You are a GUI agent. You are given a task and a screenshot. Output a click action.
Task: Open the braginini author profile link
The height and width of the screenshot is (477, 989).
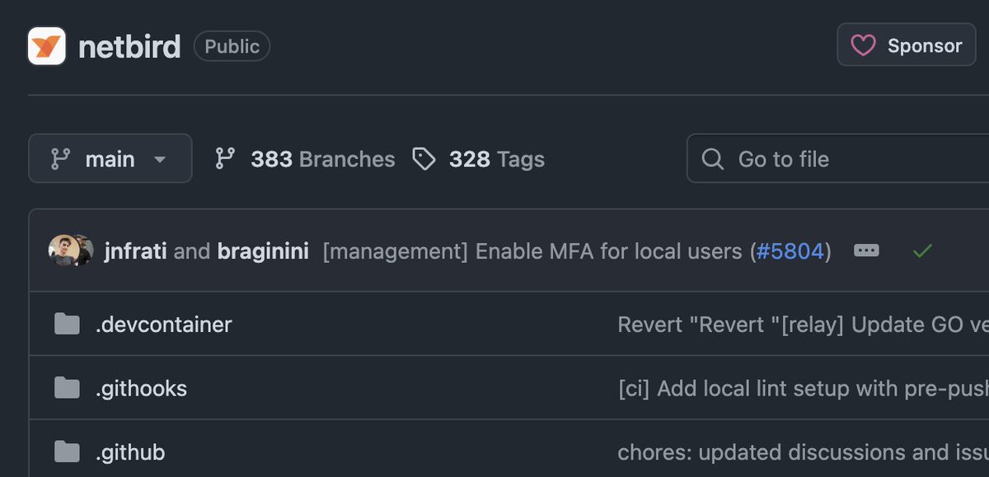pos(263,251)
